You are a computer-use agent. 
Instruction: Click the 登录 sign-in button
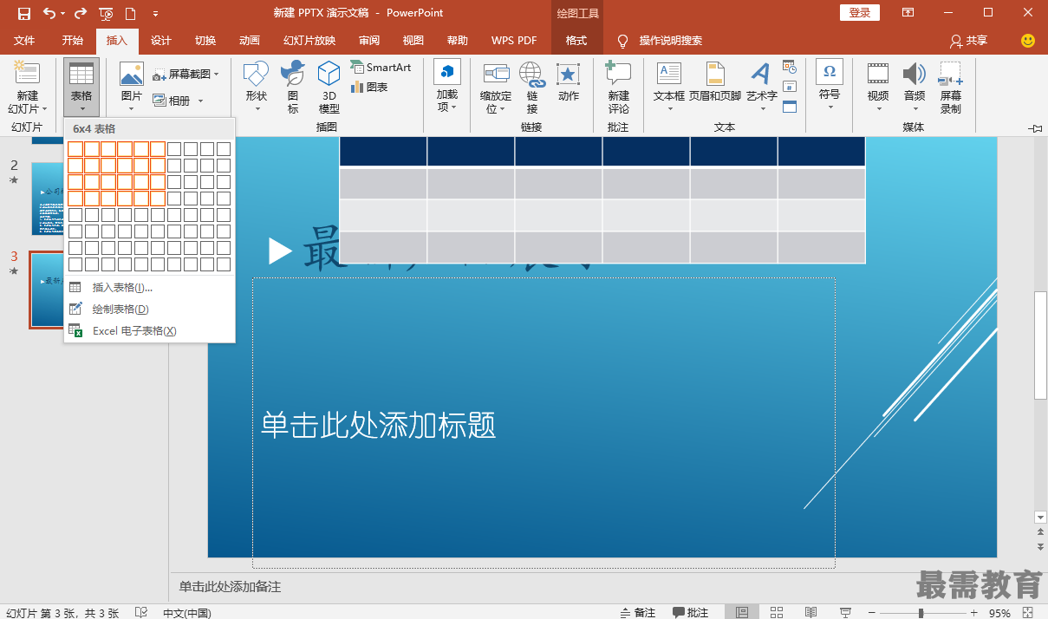click(859, 12)
